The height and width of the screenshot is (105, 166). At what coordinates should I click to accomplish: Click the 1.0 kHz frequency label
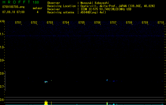tap(2, 47)
